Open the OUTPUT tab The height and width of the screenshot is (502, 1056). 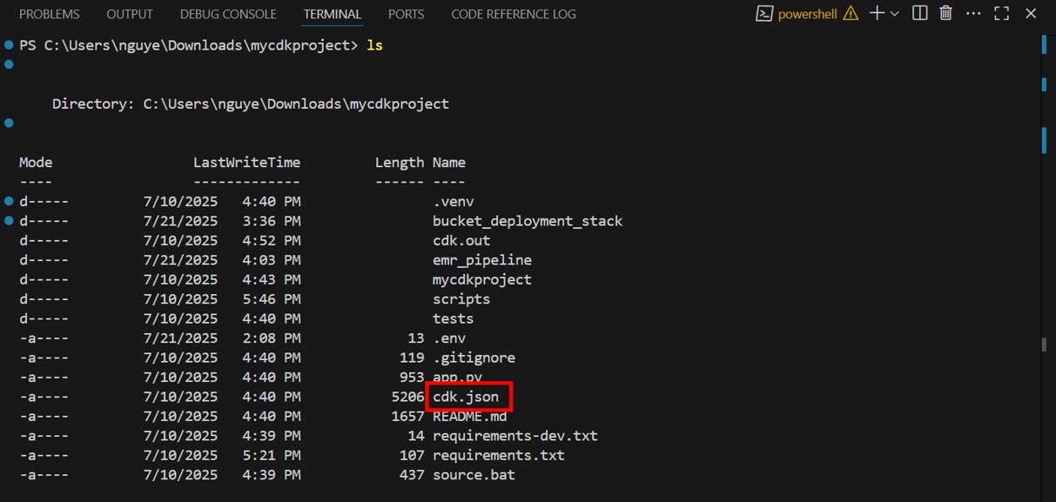(x=129, y=14)
